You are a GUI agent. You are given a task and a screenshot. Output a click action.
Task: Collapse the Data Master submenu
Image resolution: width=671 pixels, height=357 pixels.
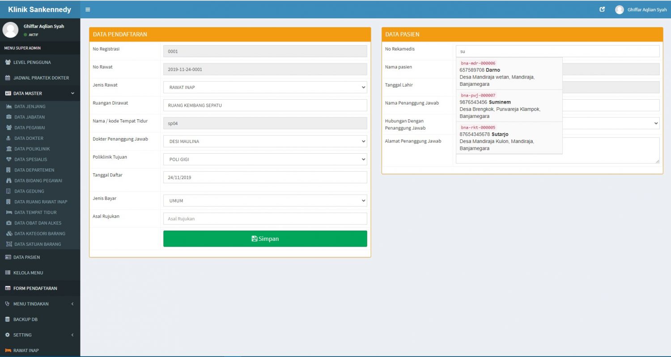tap(40, 93)
